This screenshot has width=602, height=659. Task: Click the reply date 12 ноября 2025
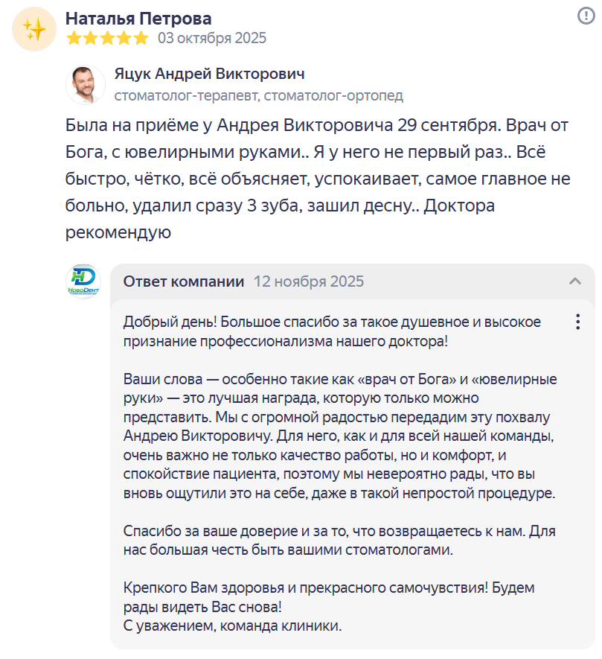click(309, 281)
